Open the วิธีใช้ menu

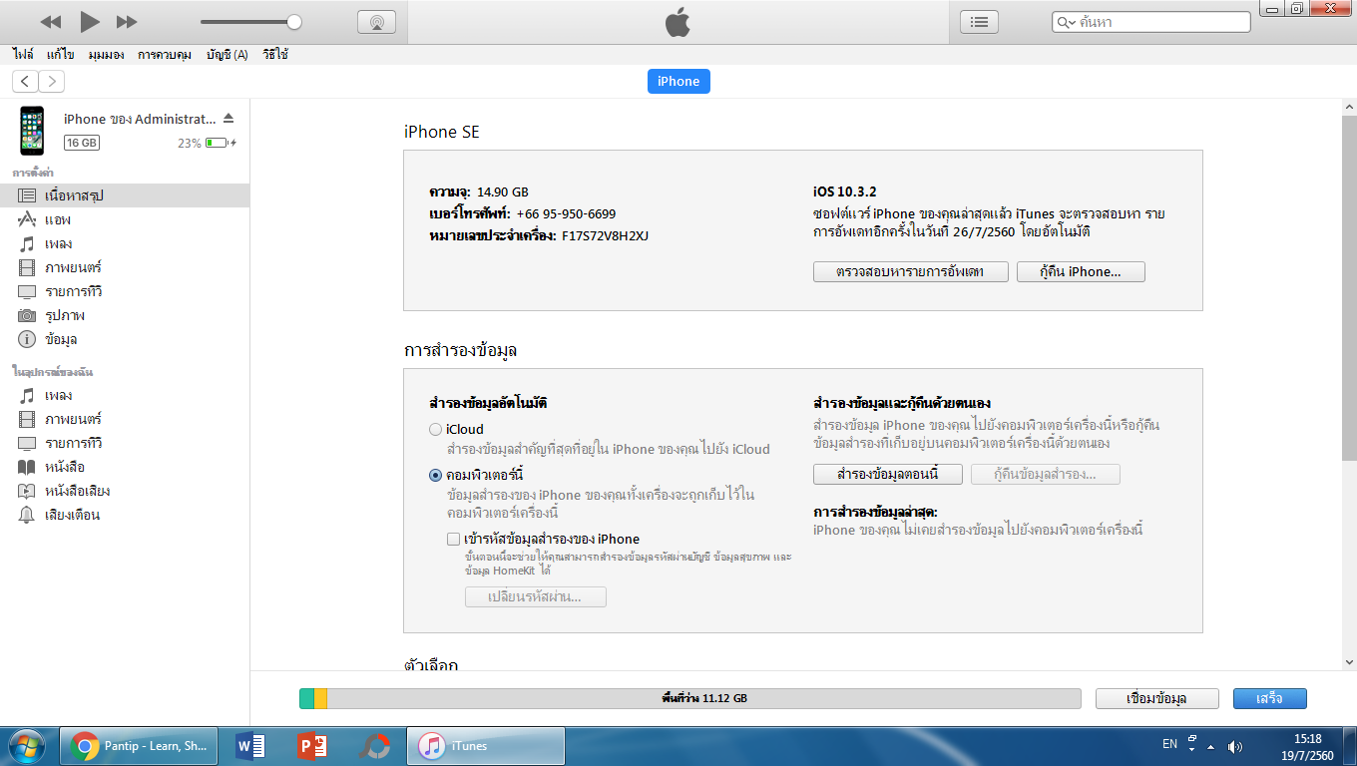click(275, 55)
